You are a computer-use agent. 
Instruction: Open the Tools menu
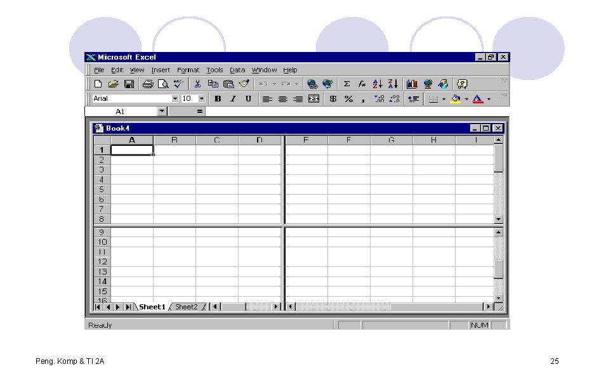(x=214, y=70)
